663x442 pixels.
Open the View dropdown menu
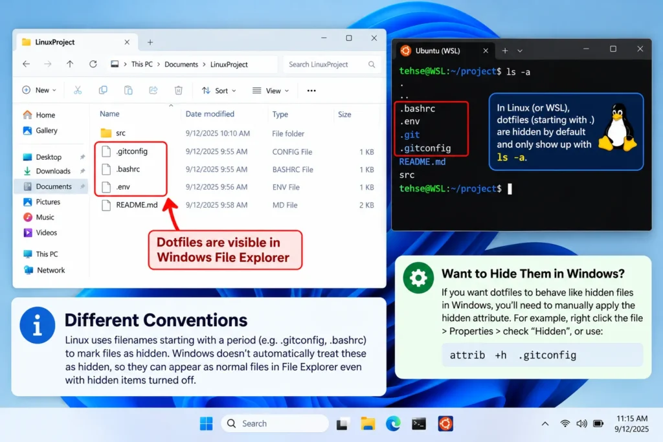[271, 91]
